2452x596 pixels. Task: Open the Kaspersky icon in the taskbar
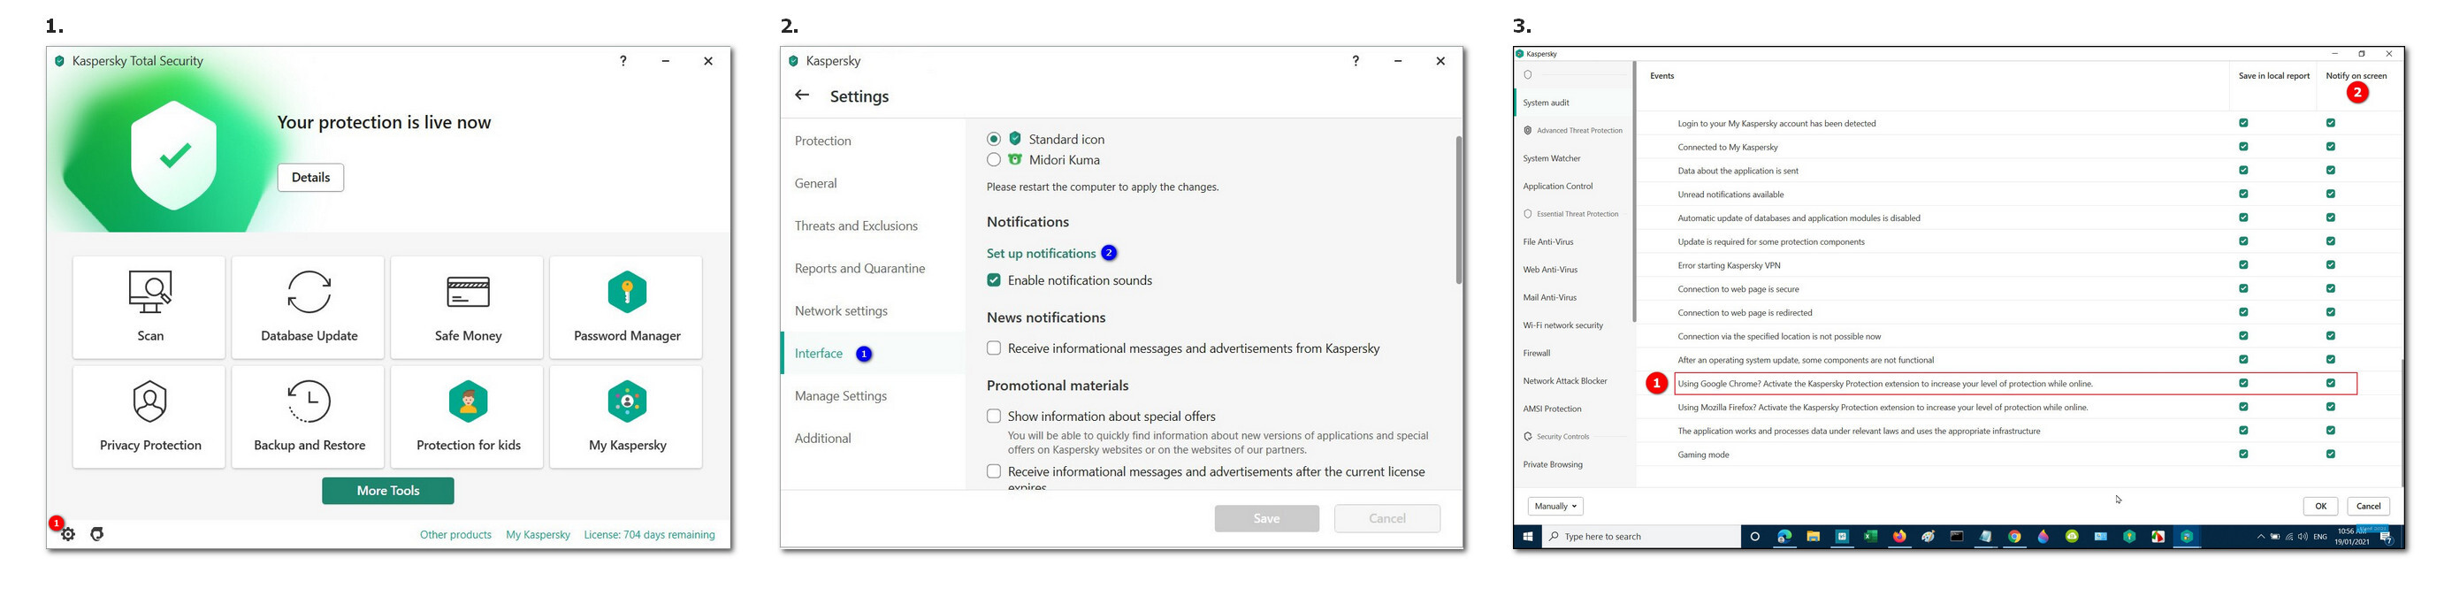[2188, 537]
